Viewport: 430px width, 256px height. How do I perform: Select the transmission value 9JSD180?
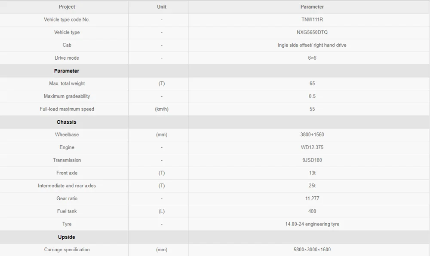coord(312,160)
